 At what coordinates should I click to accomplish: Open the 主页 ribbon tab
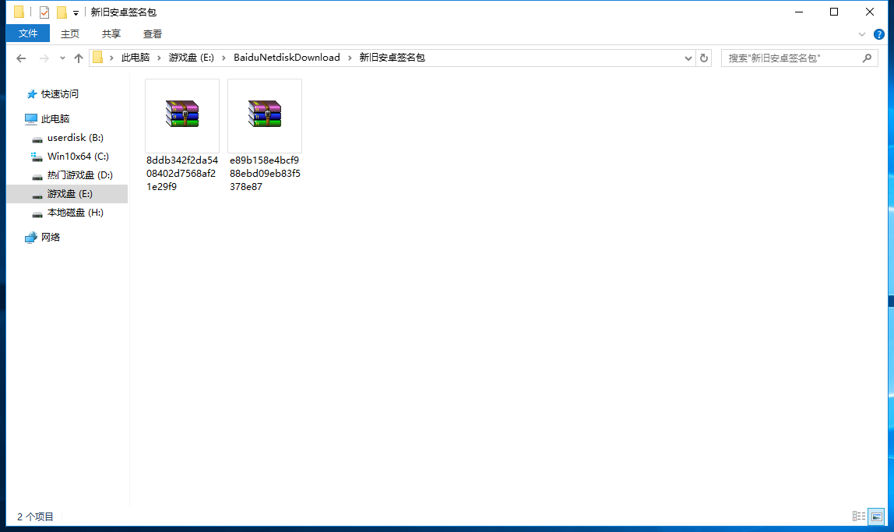coord(70,34)
